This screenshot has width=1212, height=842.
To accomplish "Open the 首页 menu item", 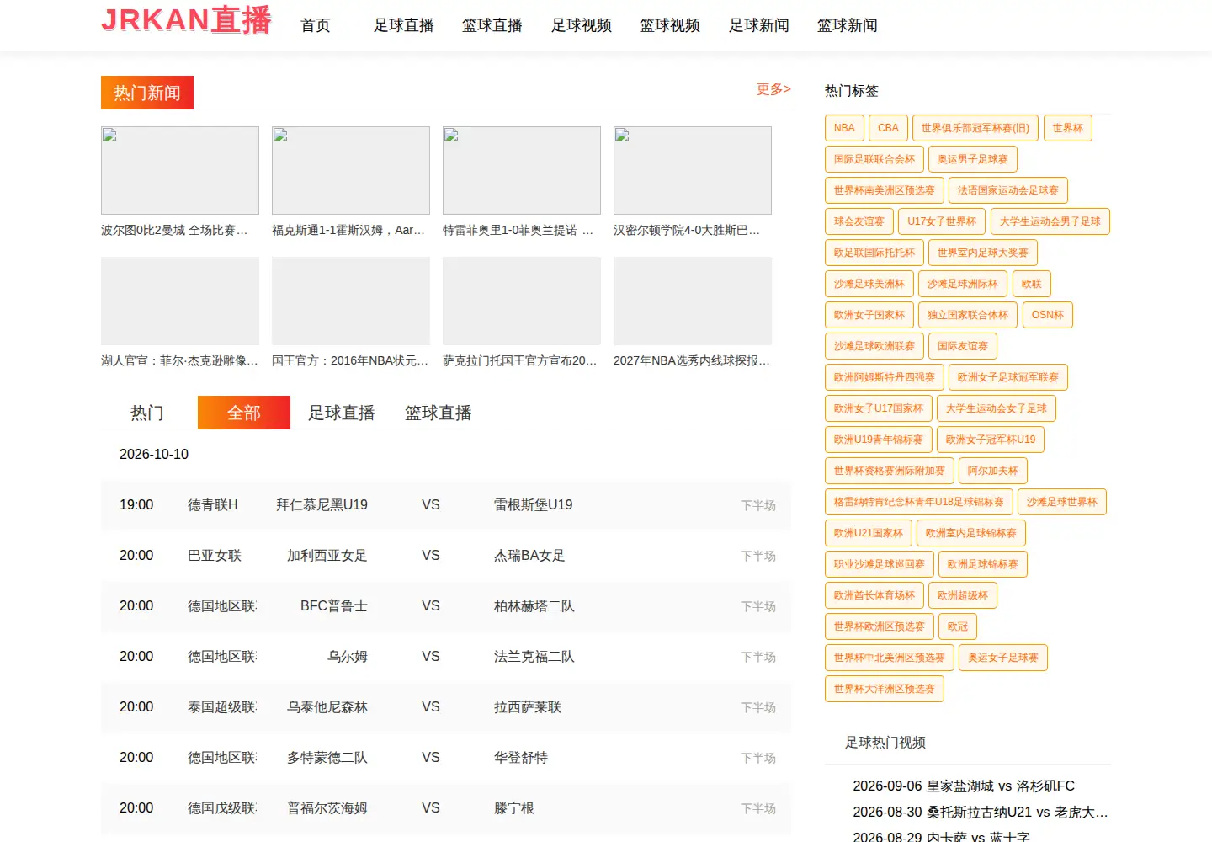I will pyautogui.click(x=316, y=25).
